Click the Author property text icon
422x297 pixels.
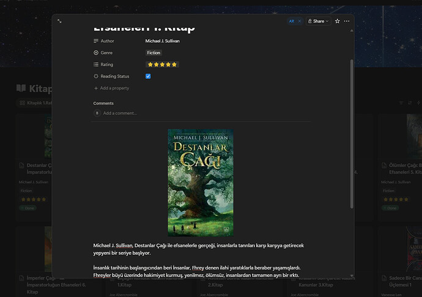(96, 41)
